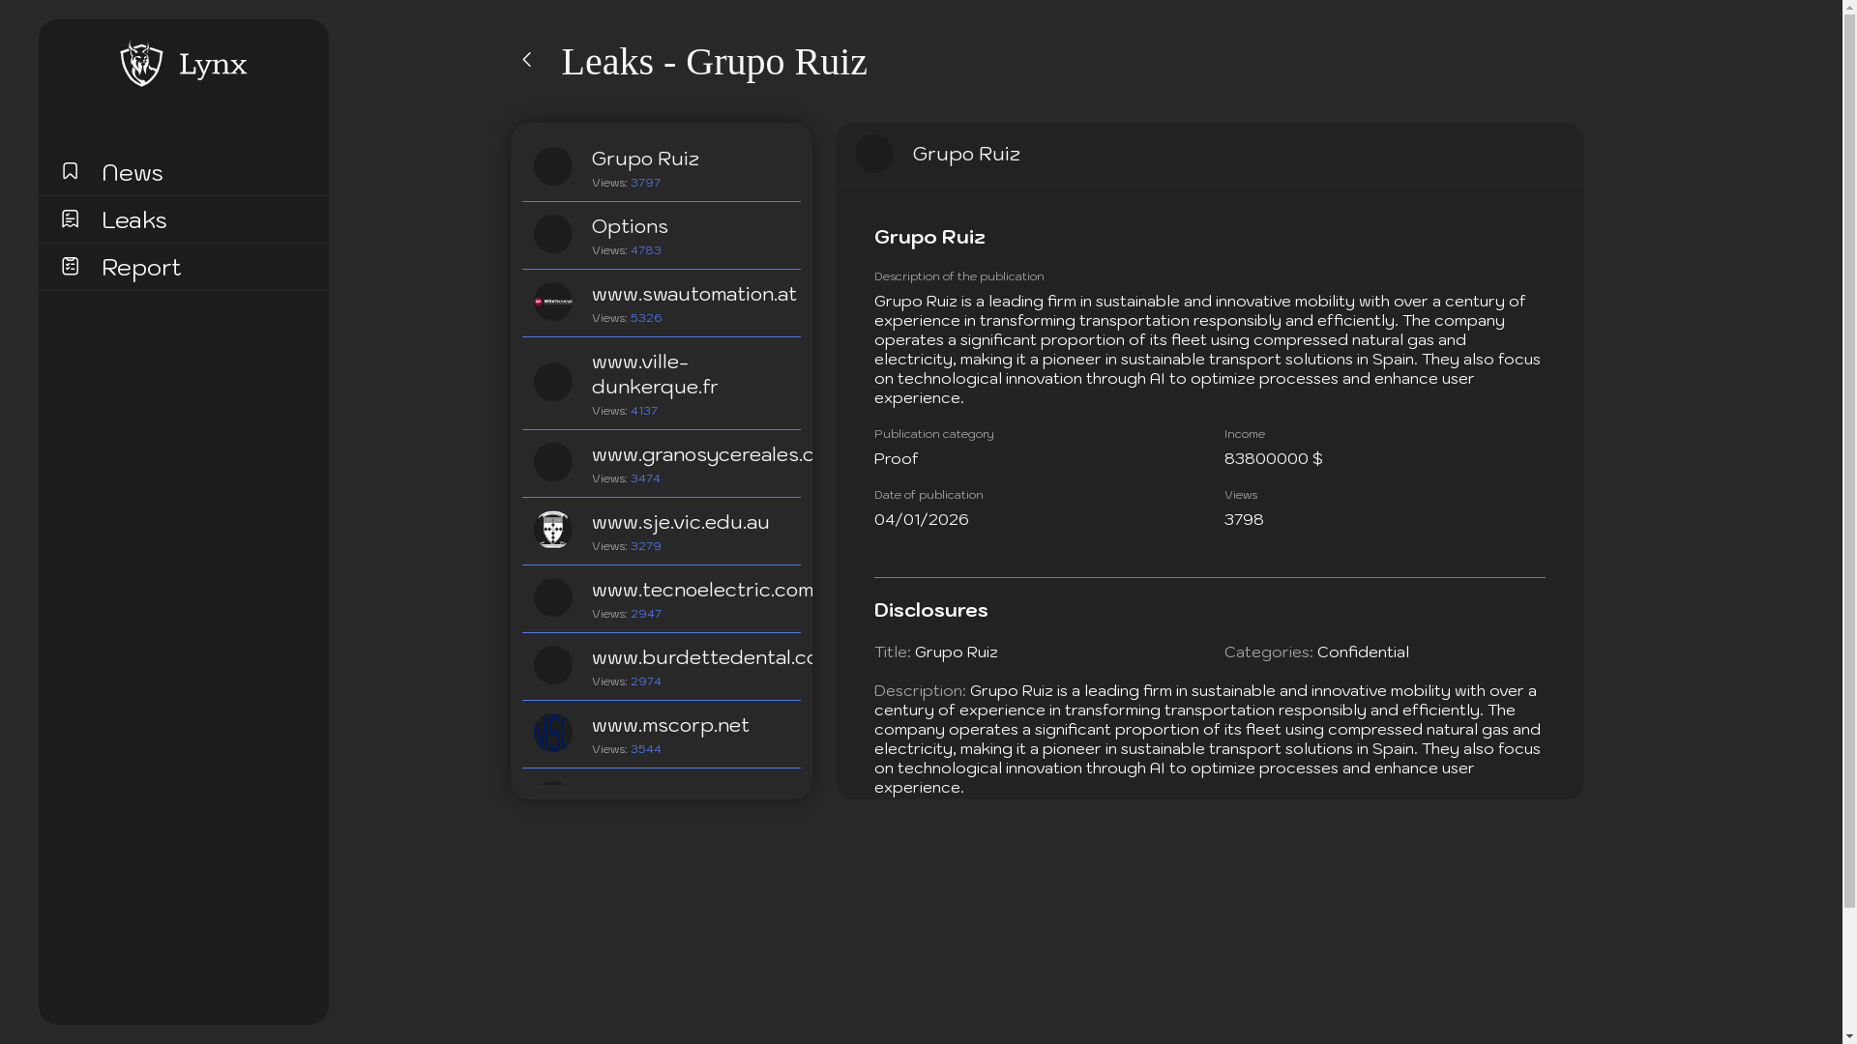
Task: Go back using the left chevron arrow
Action: point(527,60)
